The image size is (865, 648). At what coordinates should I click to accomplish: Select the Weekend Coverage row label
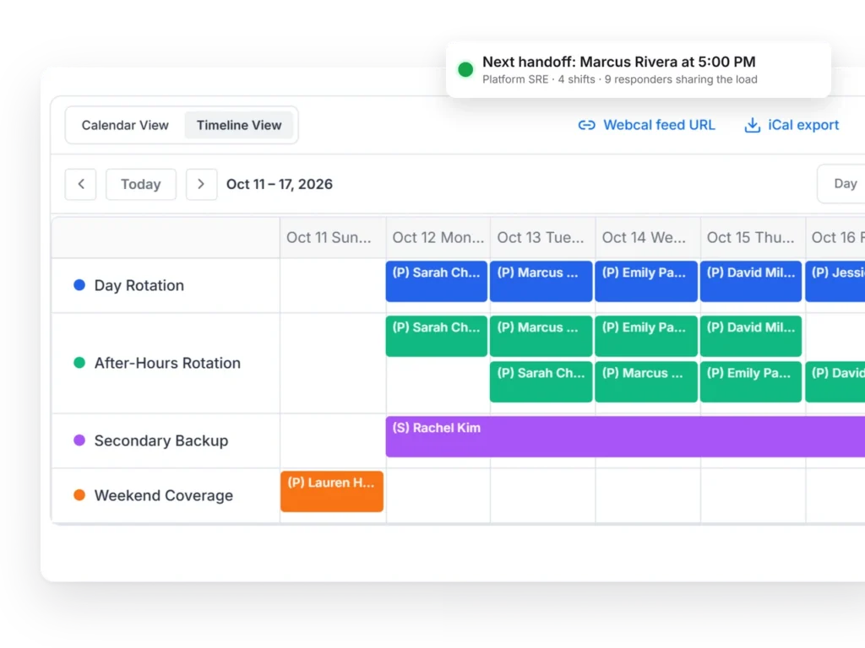(163, 495)
